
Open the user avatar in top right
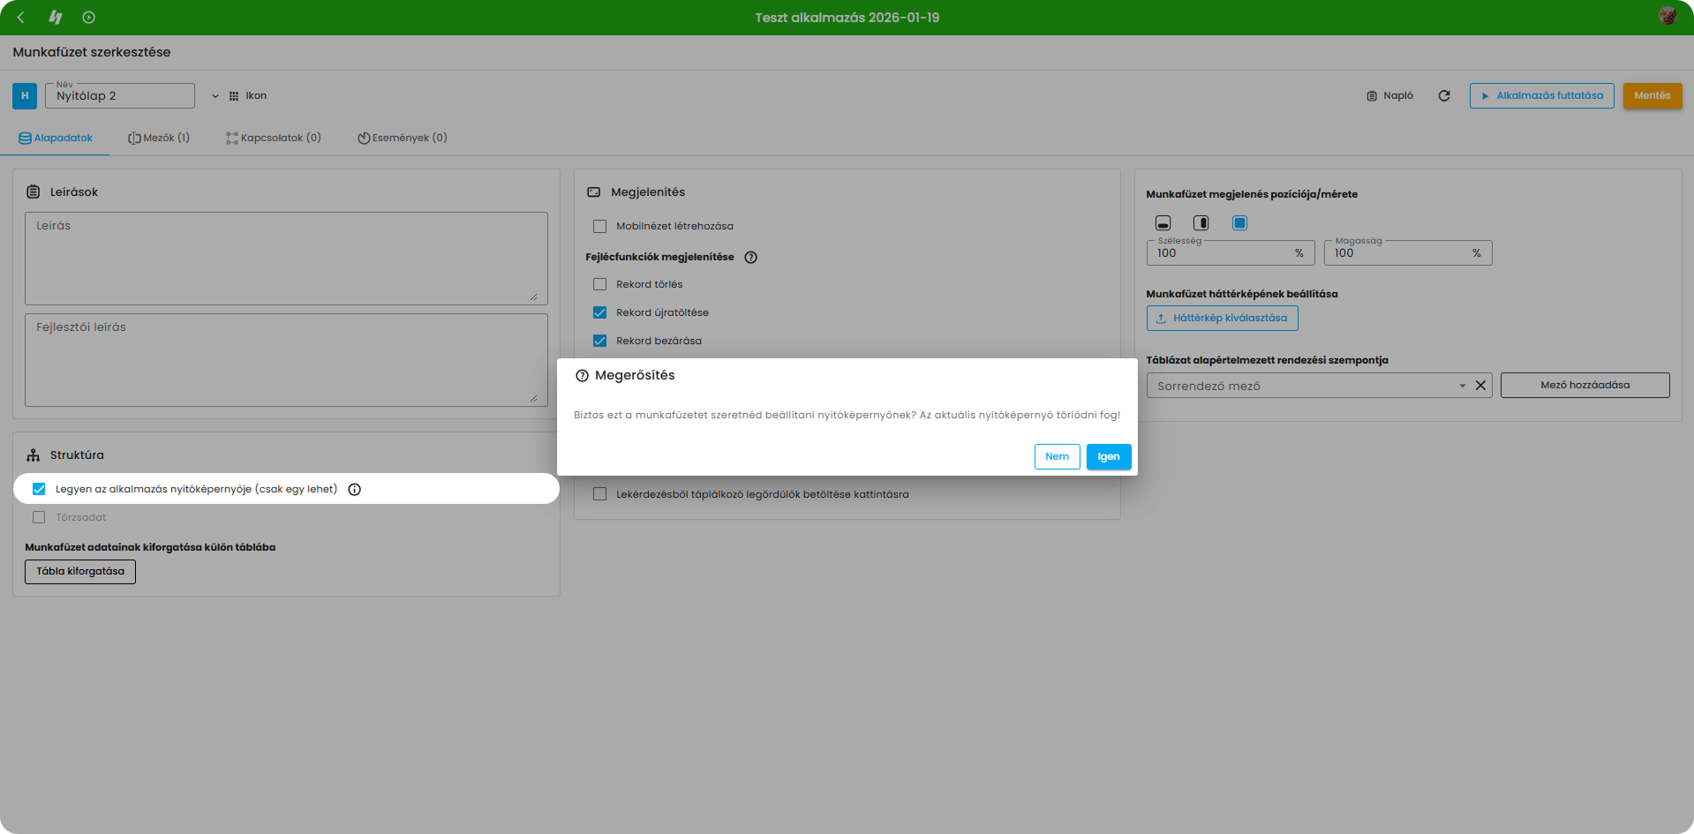tap(1667, 17)
